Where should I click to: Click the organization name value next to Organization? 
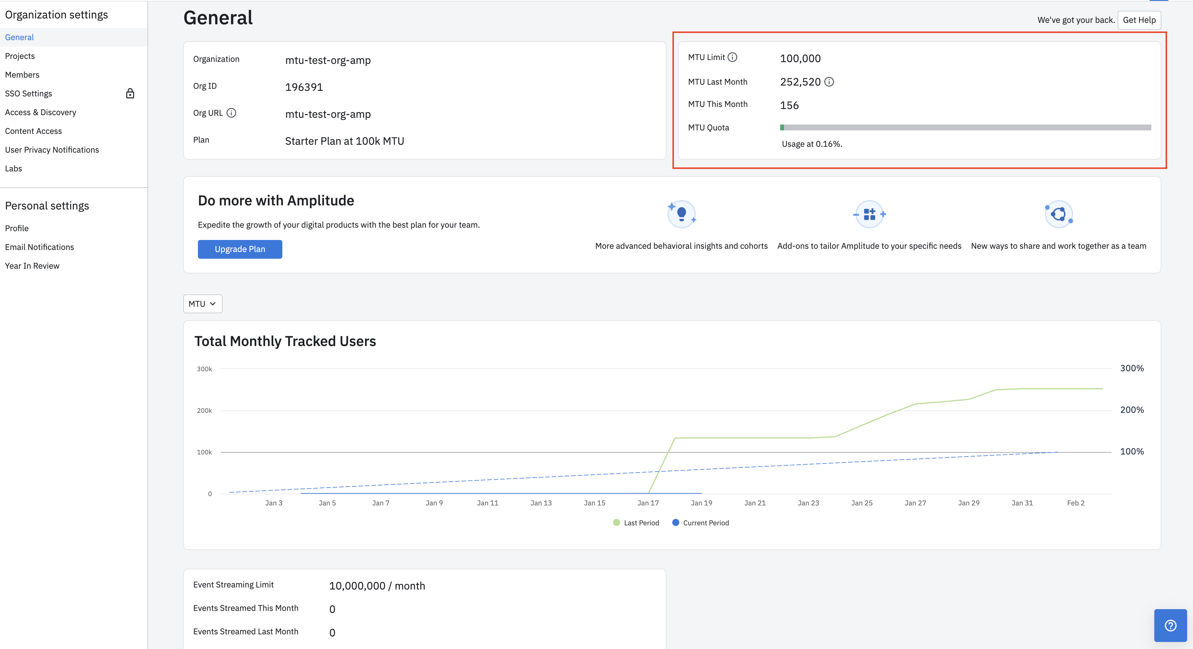(328, 60)
